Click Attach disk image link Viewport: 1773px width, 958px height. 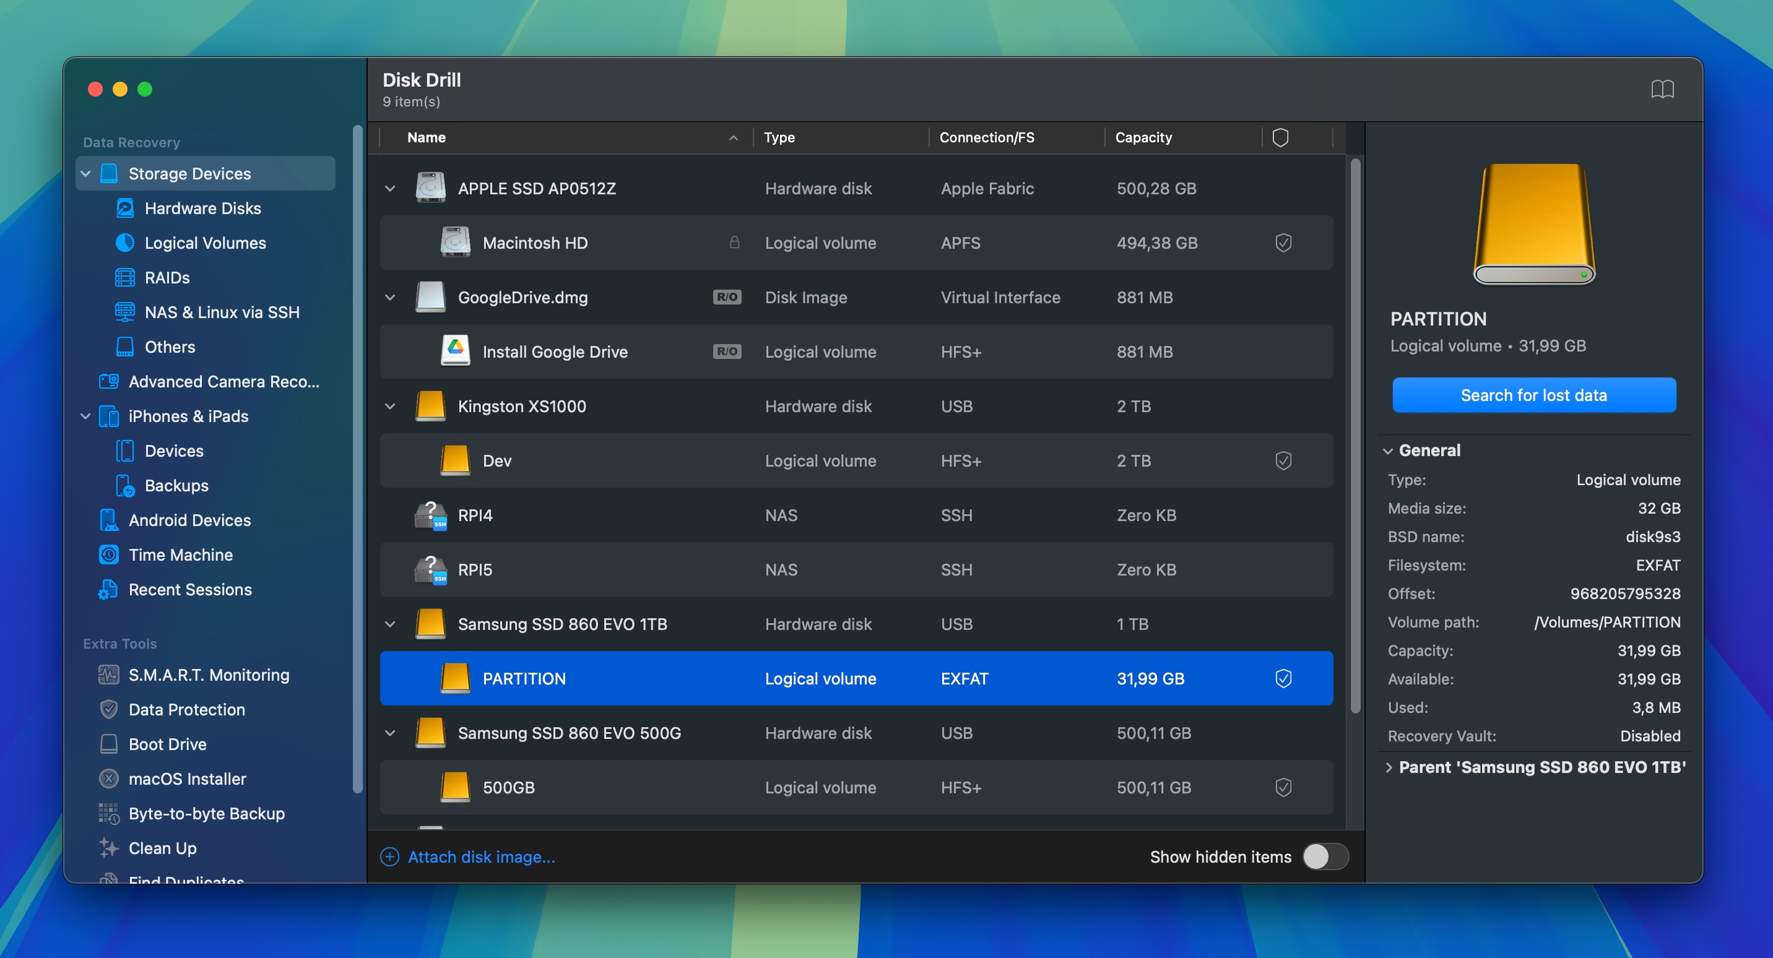pos(480,857)
